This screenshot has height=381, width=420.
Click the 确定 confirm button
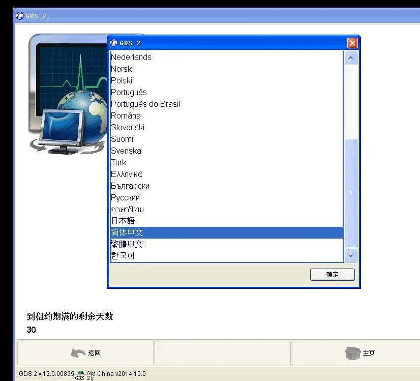click(x=332, y=275)
